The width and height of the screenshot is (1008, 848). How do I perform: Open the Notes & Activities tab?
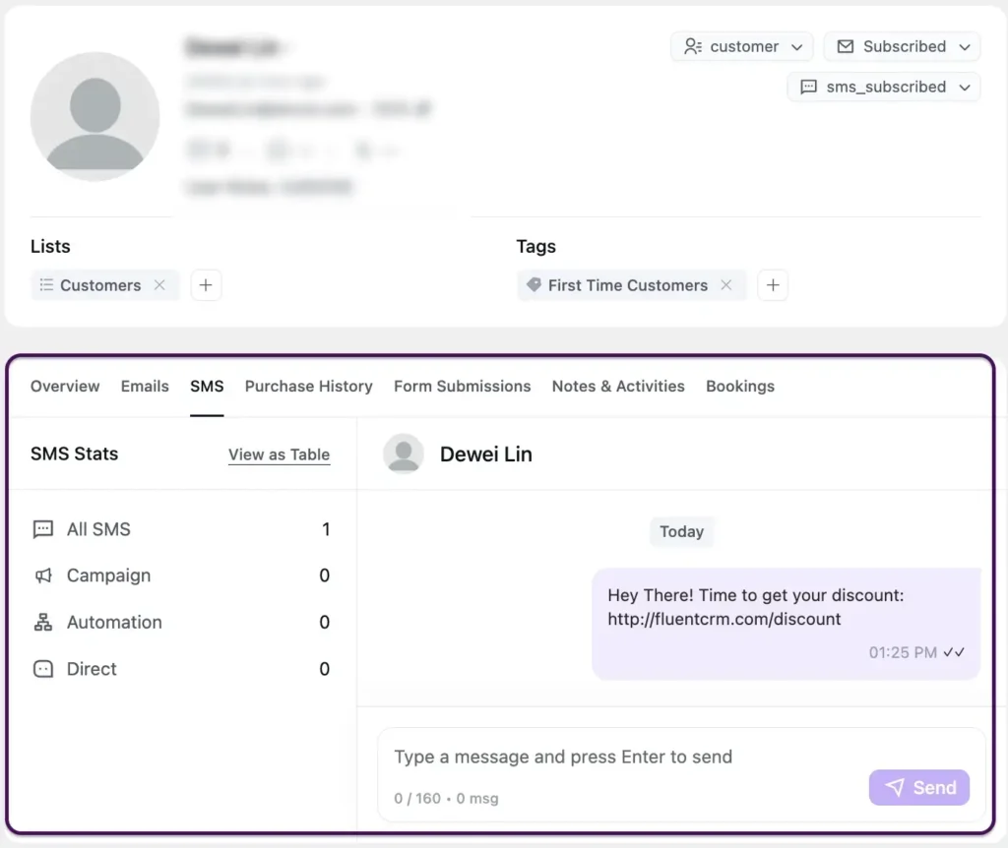(618, 387)
